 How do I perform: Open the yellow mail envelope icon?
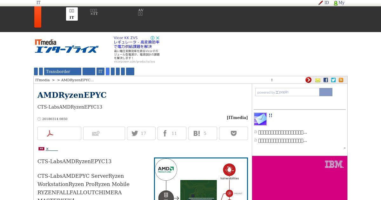click(x=318, y=80)
